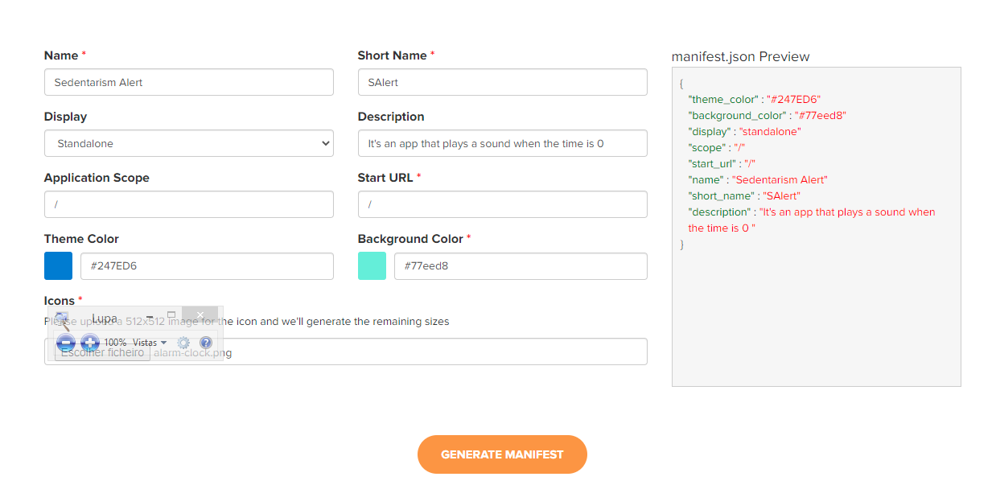Screen dimensions: 996x485
Task: Open the Theme Color blue swatch
Action: [58, 266]
